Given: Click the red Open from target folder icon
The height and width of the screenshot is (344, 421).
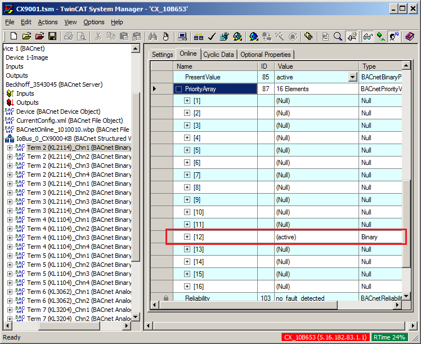Looking at the screenshot, I should pyautogui.click(x=39, y=36).
